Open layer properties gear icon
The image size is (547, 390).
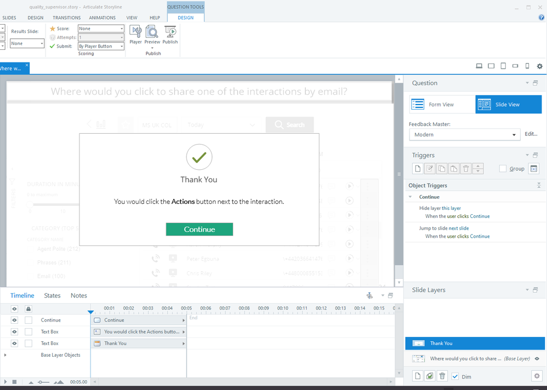pos(537,376)
